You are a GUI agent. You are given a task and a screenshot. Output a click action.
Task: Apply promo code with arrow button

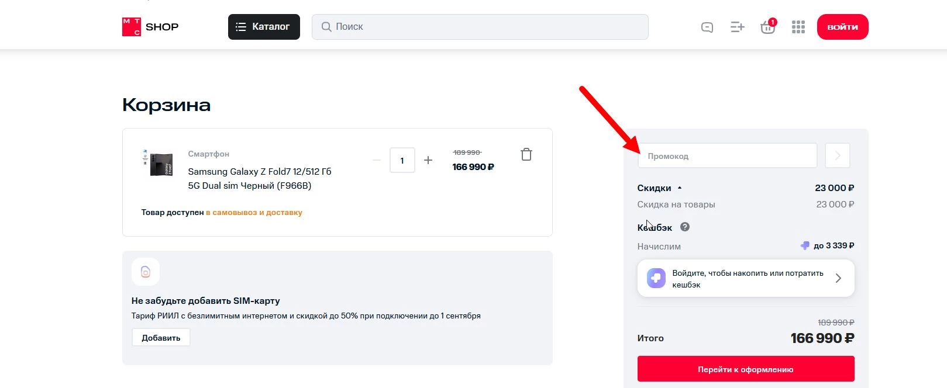837,156
